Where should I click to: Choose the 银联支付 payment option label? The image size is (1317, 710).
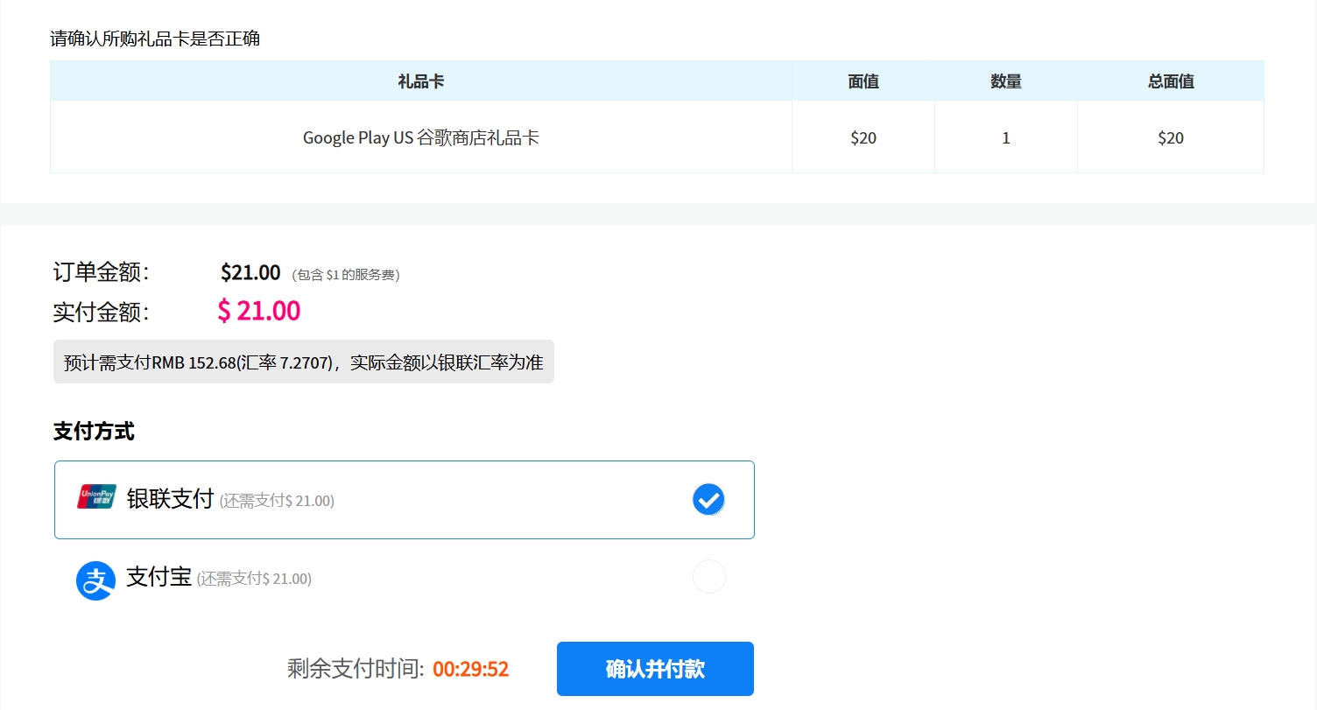(x=171, y=499)
